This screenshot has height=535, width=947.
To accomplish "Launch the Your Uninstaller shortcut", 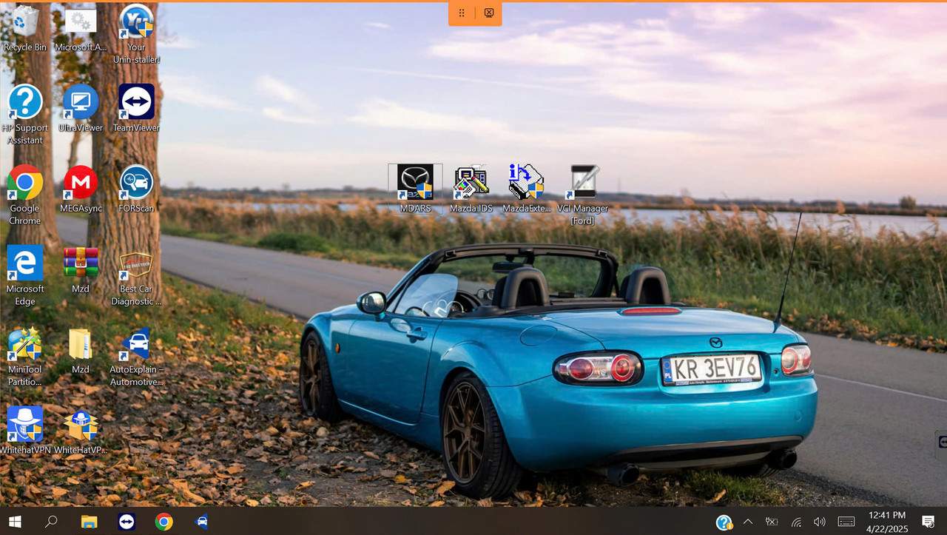I will click(137, 35).
